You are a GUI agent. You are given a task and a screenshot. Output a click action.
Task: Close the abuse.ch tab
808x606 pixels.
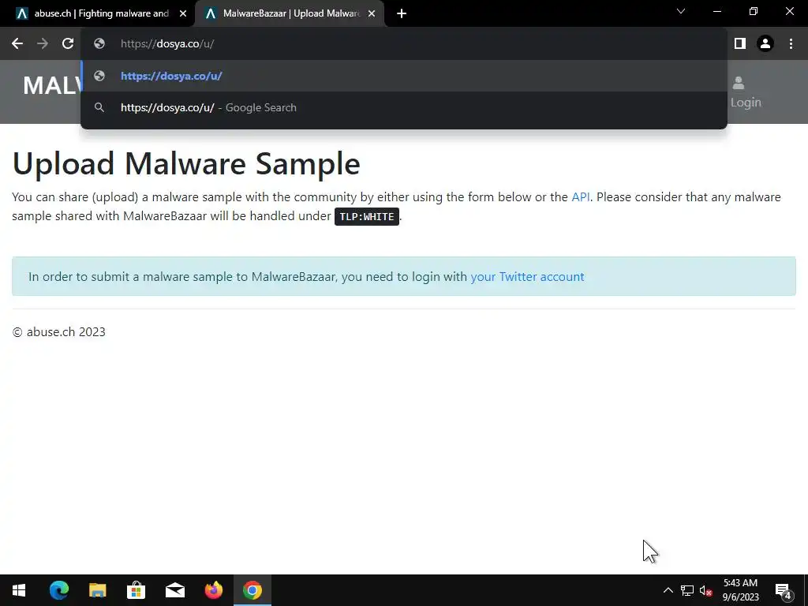183,13
